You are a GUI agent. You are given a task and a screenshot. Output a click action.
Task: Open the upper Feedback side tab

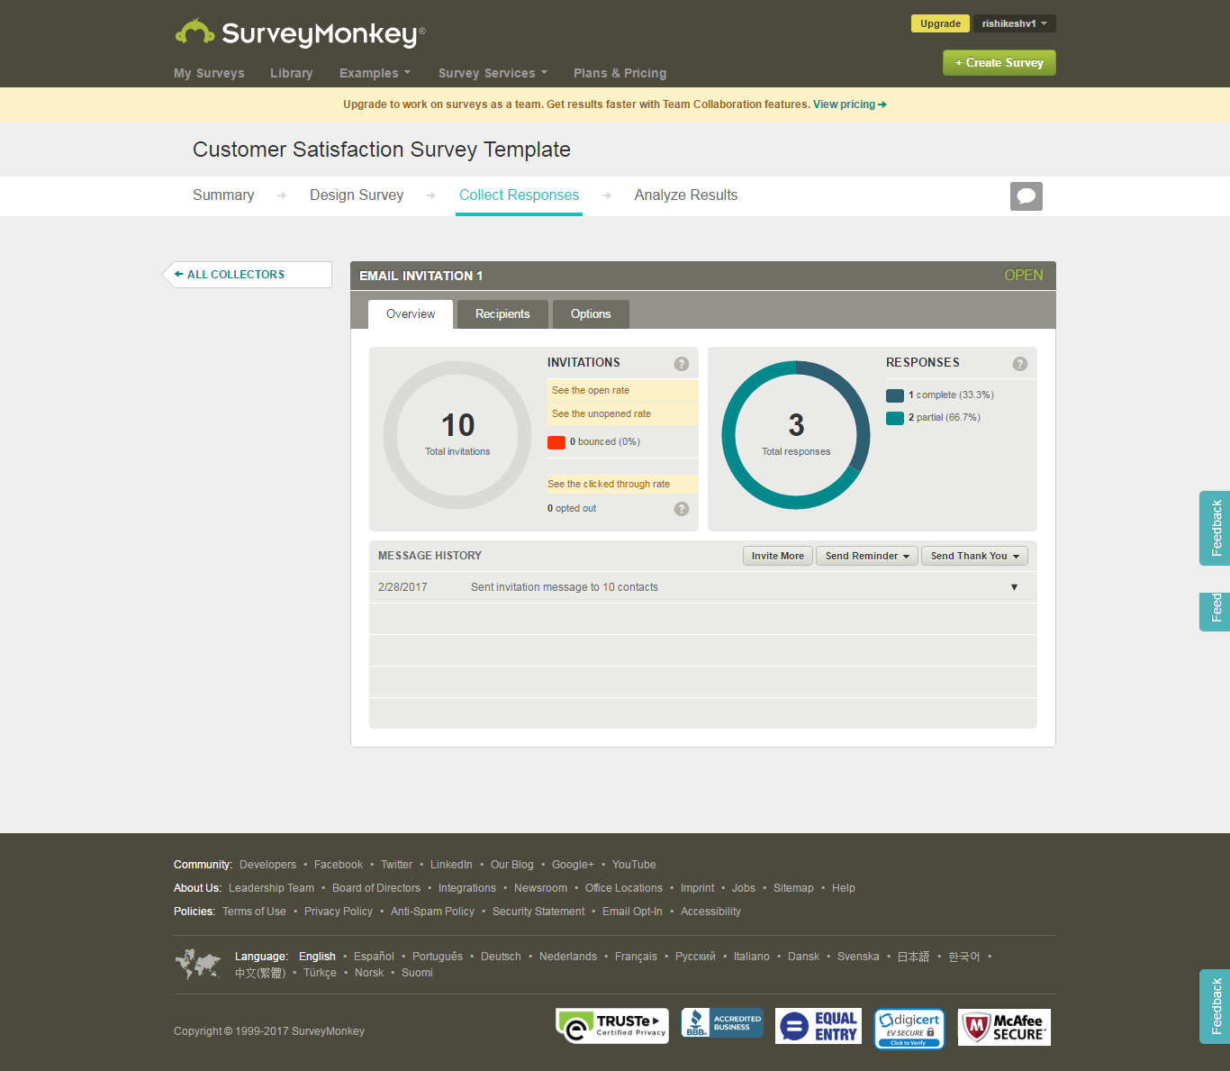1215,528
